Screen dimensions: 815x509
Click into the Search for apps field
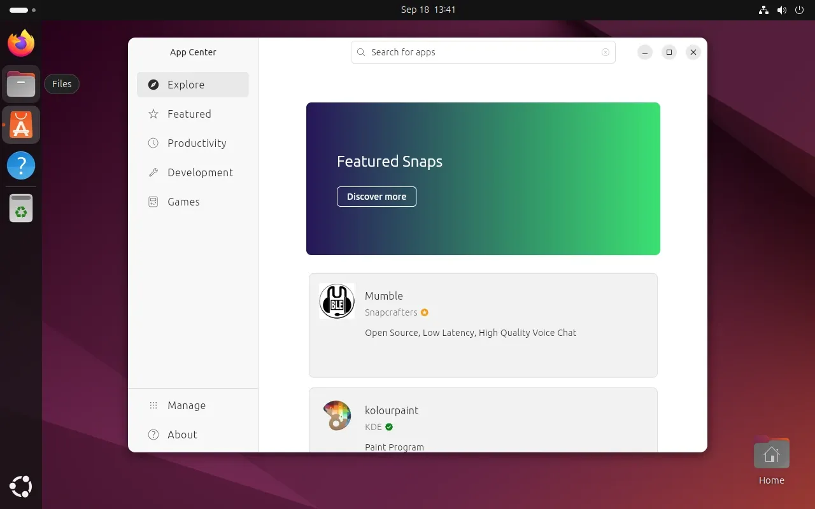tap(483, 52)
